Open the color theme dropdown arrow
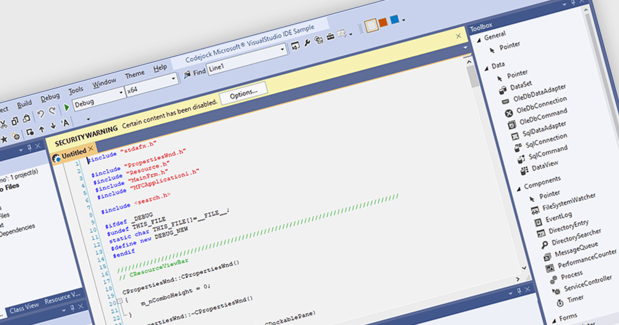The height and width of the screenshot is (325, 619). tap(404, 19)
